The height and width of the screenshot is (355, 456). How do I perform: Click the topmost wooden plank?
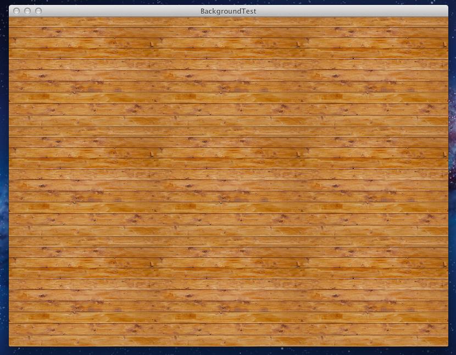pos(228,21)
